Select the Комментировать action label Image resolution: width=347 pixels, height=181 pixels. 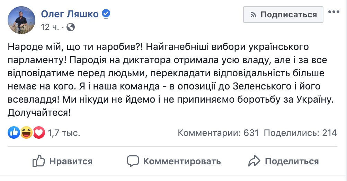pos(182,161)
